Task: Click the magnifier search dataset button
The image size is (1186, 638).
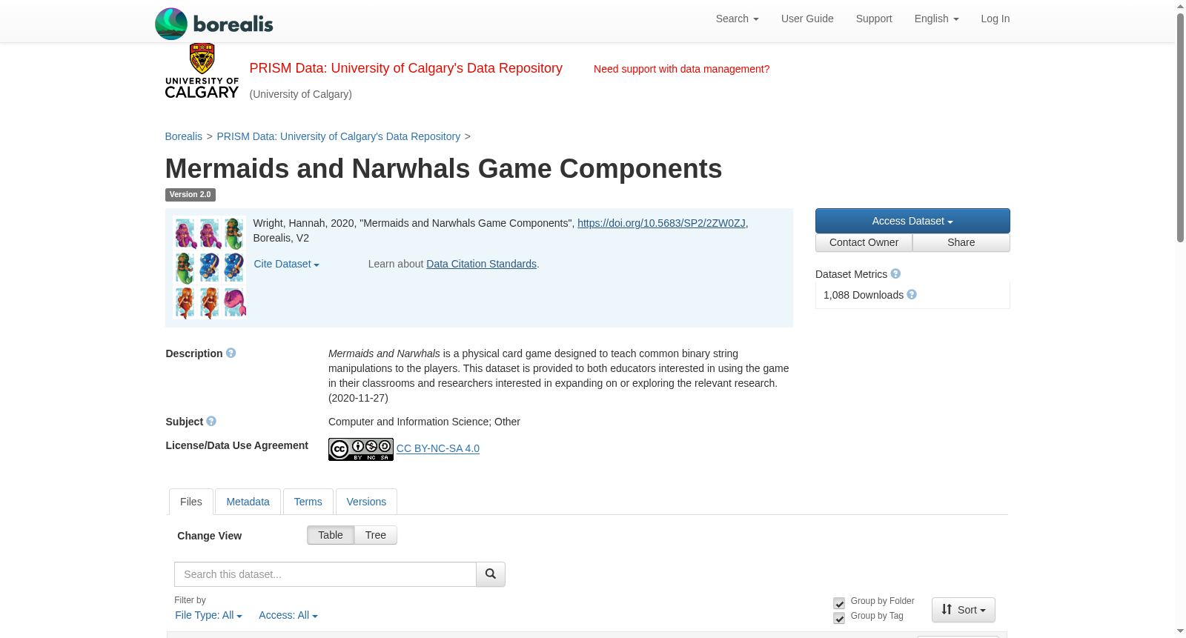Action: click(x=491, y=574)
